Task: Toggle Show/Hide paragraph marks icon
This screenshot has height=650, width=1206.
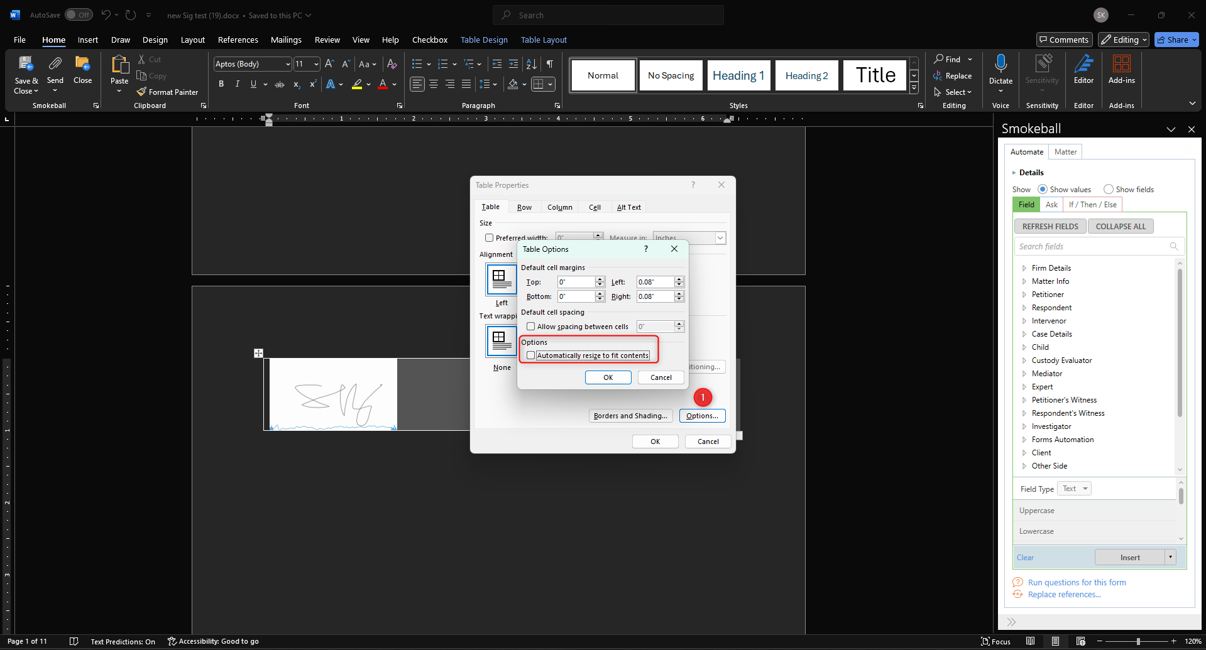Action: click(550, 64)
